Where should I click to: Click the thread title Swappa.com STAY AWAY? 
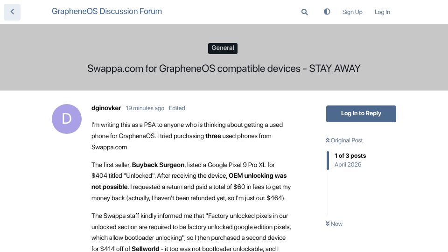click(x=224, y=69)
